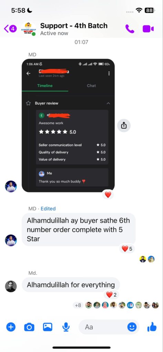The width and height of the screenshot is (163, 352).
Task: View the 5 heart reactions on the order message
Action: coord(127,249)
